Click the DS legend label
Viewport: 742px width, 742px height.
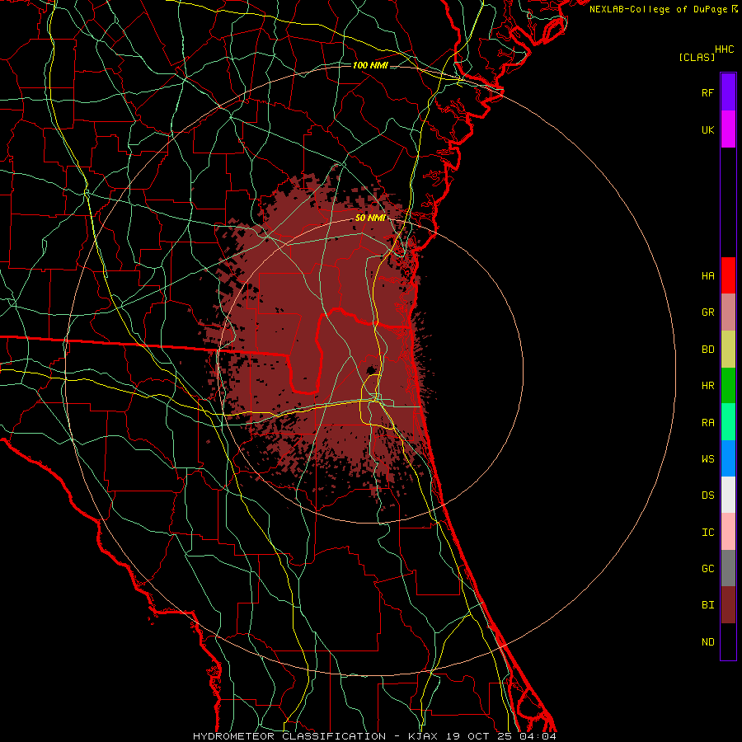pos(707,495)
